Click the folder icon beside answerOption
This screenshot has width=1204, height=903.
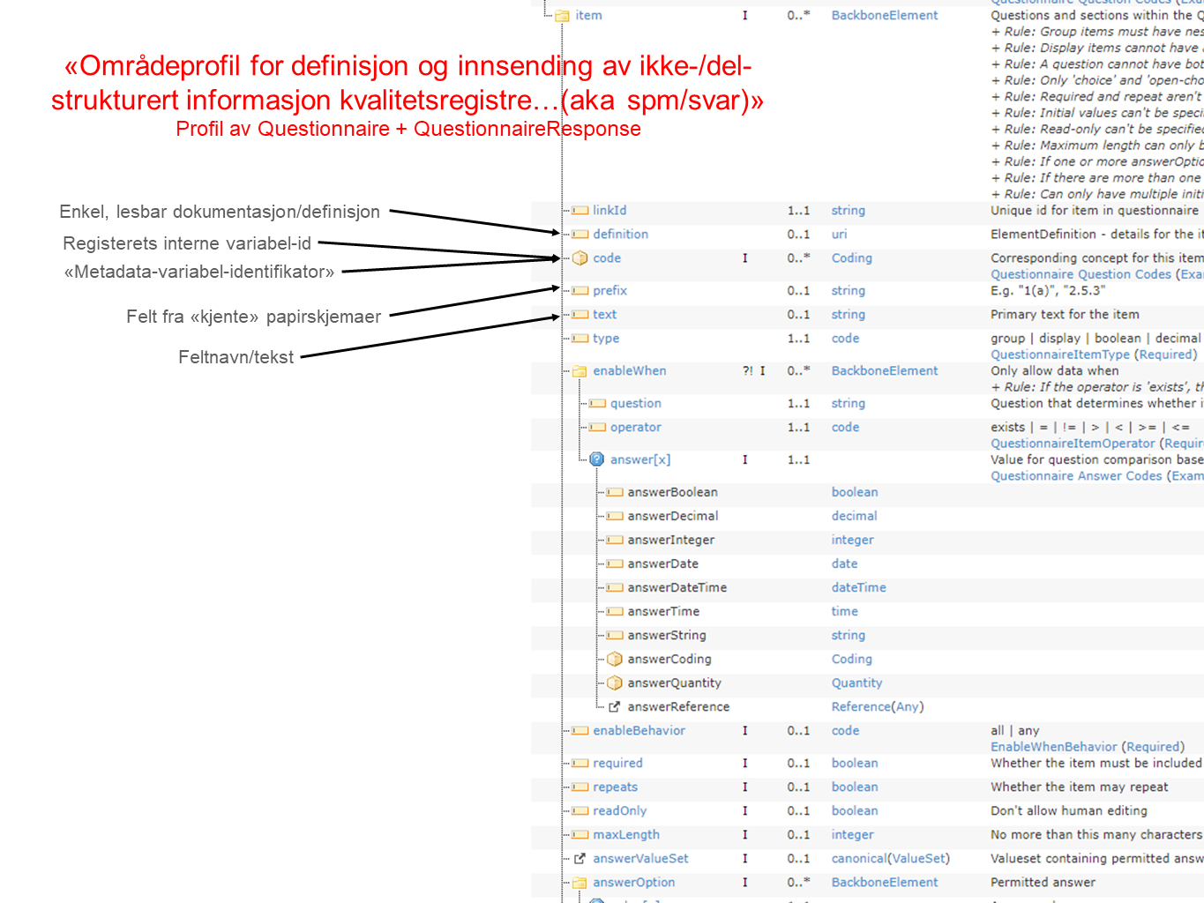pyautogui.click(x=580, y=883)
